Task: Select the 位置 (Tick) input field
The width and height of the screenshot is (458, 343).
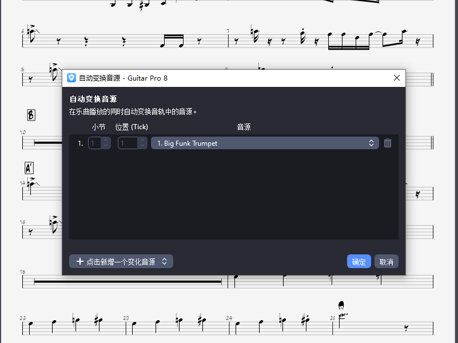Action: [x=129, y=143]
